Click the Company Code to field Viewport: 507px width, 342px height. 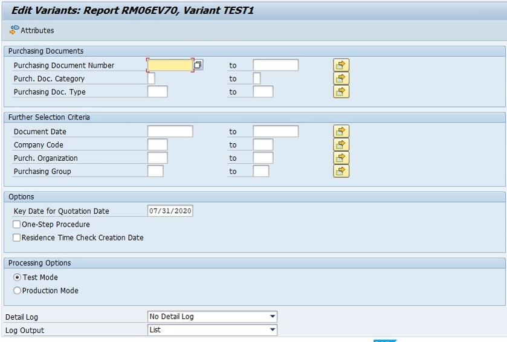pos(263,145)
